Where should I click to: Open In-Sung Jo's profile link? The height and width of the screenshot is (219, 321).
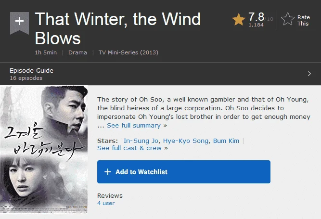(x=141, y=141)
